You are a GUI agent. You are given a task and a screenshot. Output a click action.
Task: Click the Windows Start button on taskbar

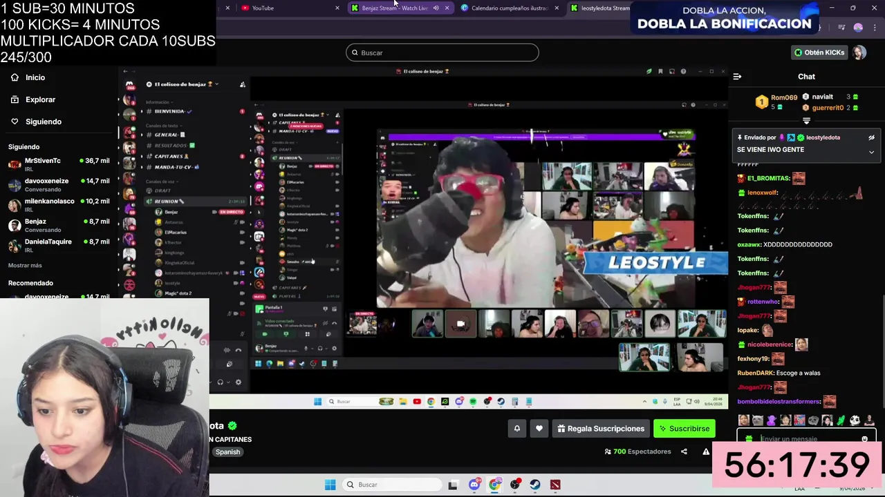330,485
